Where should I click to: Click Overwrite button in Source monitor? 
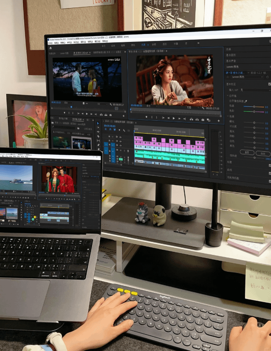click(x=106, y=115)
